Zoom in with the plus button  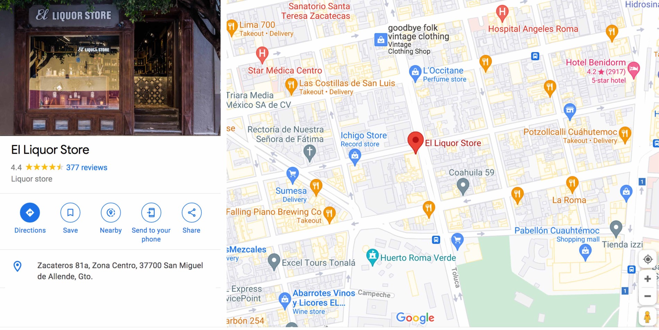(x=648, y=279)
